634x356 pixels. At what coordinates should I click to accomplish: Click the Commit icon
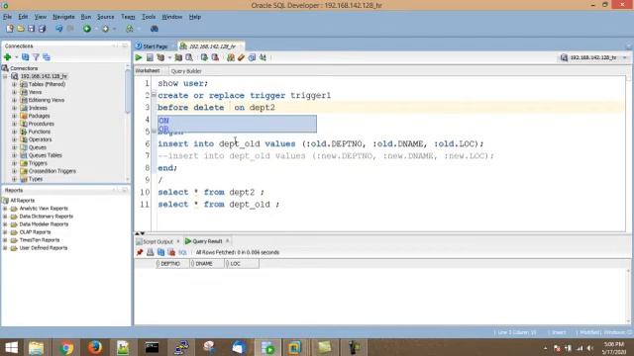point(204,57)
